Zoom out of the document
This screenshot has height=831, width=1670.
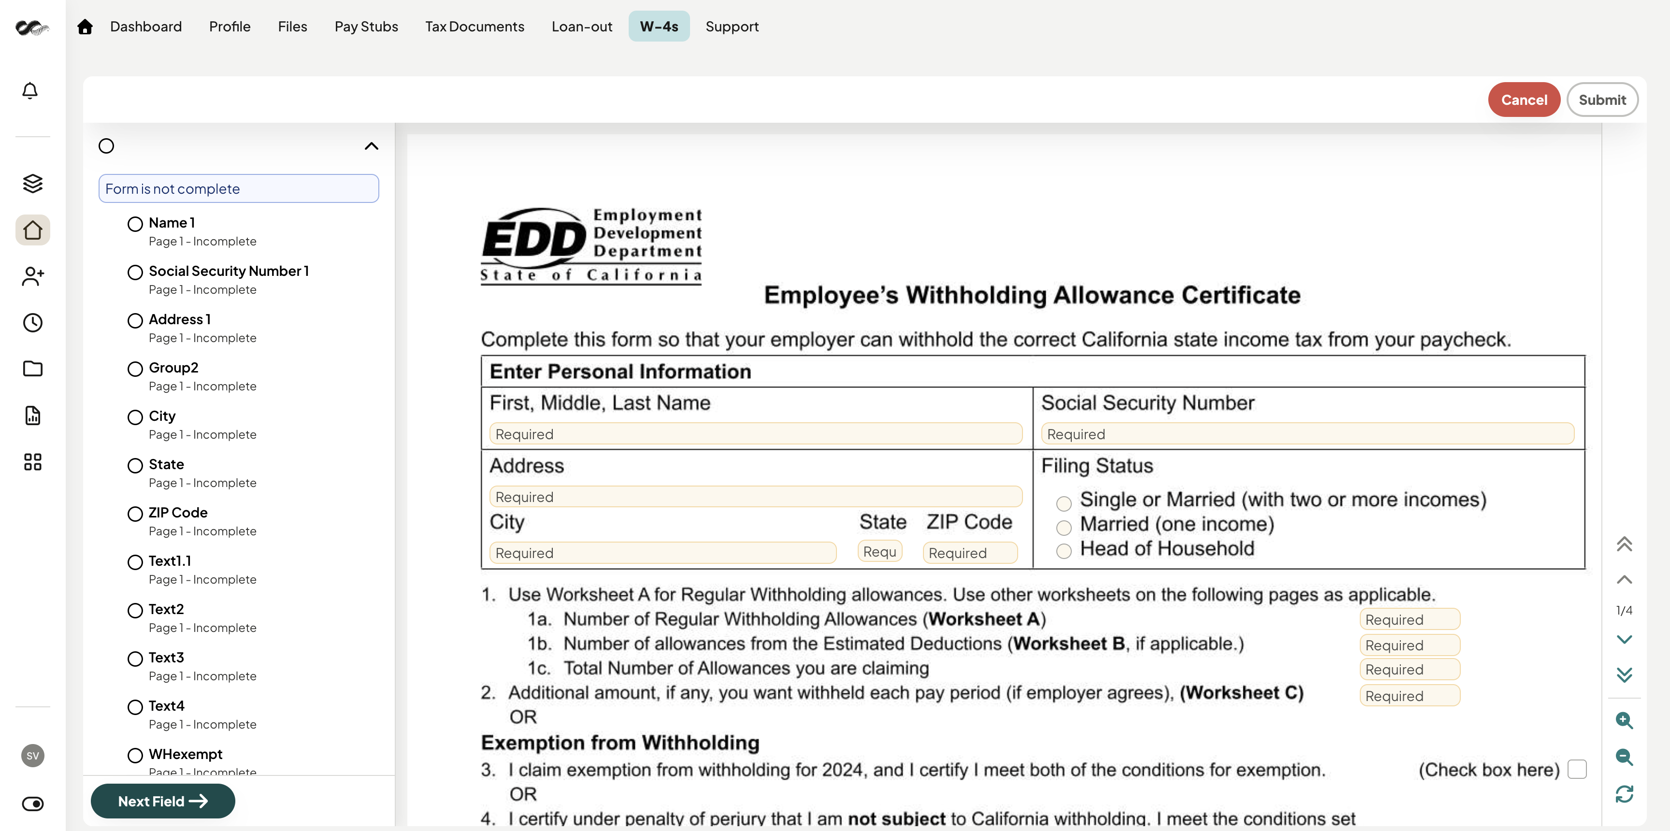1624,757
